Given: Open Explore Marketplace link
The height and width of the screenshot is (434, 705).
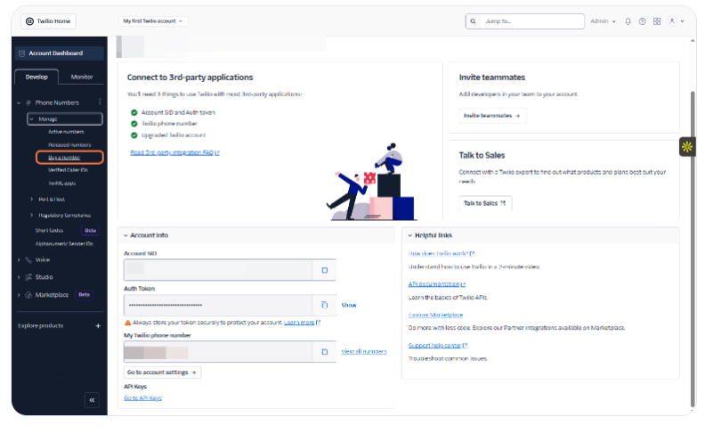Looking at the screenshot, I should (435, 315).
